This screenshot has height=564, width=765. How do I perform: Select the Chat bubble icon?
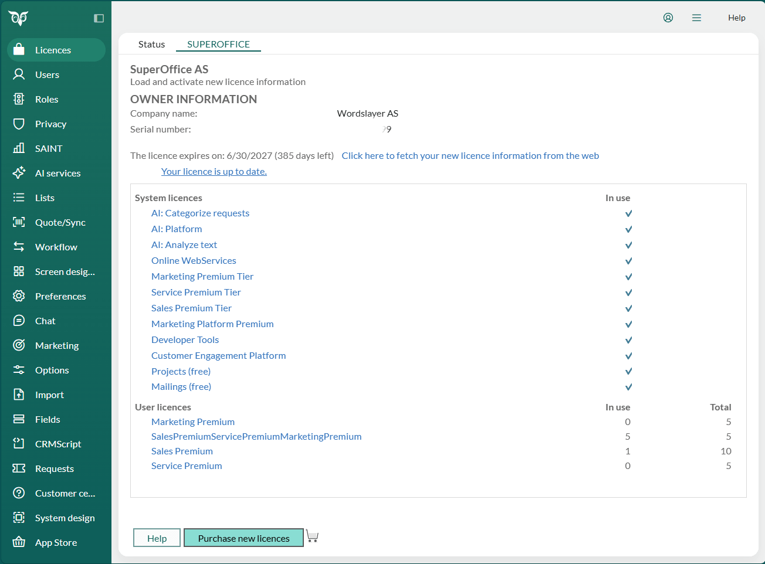pos(19,321)
